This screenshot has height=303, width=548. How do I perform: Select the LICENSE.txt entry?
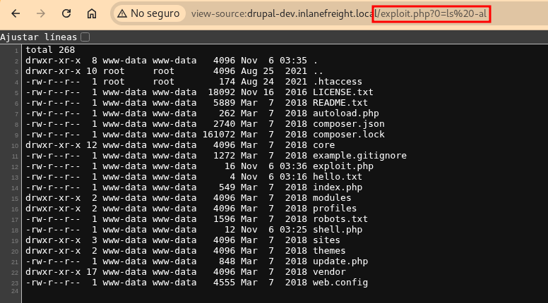pyautogui.click(x=342, y=92)
